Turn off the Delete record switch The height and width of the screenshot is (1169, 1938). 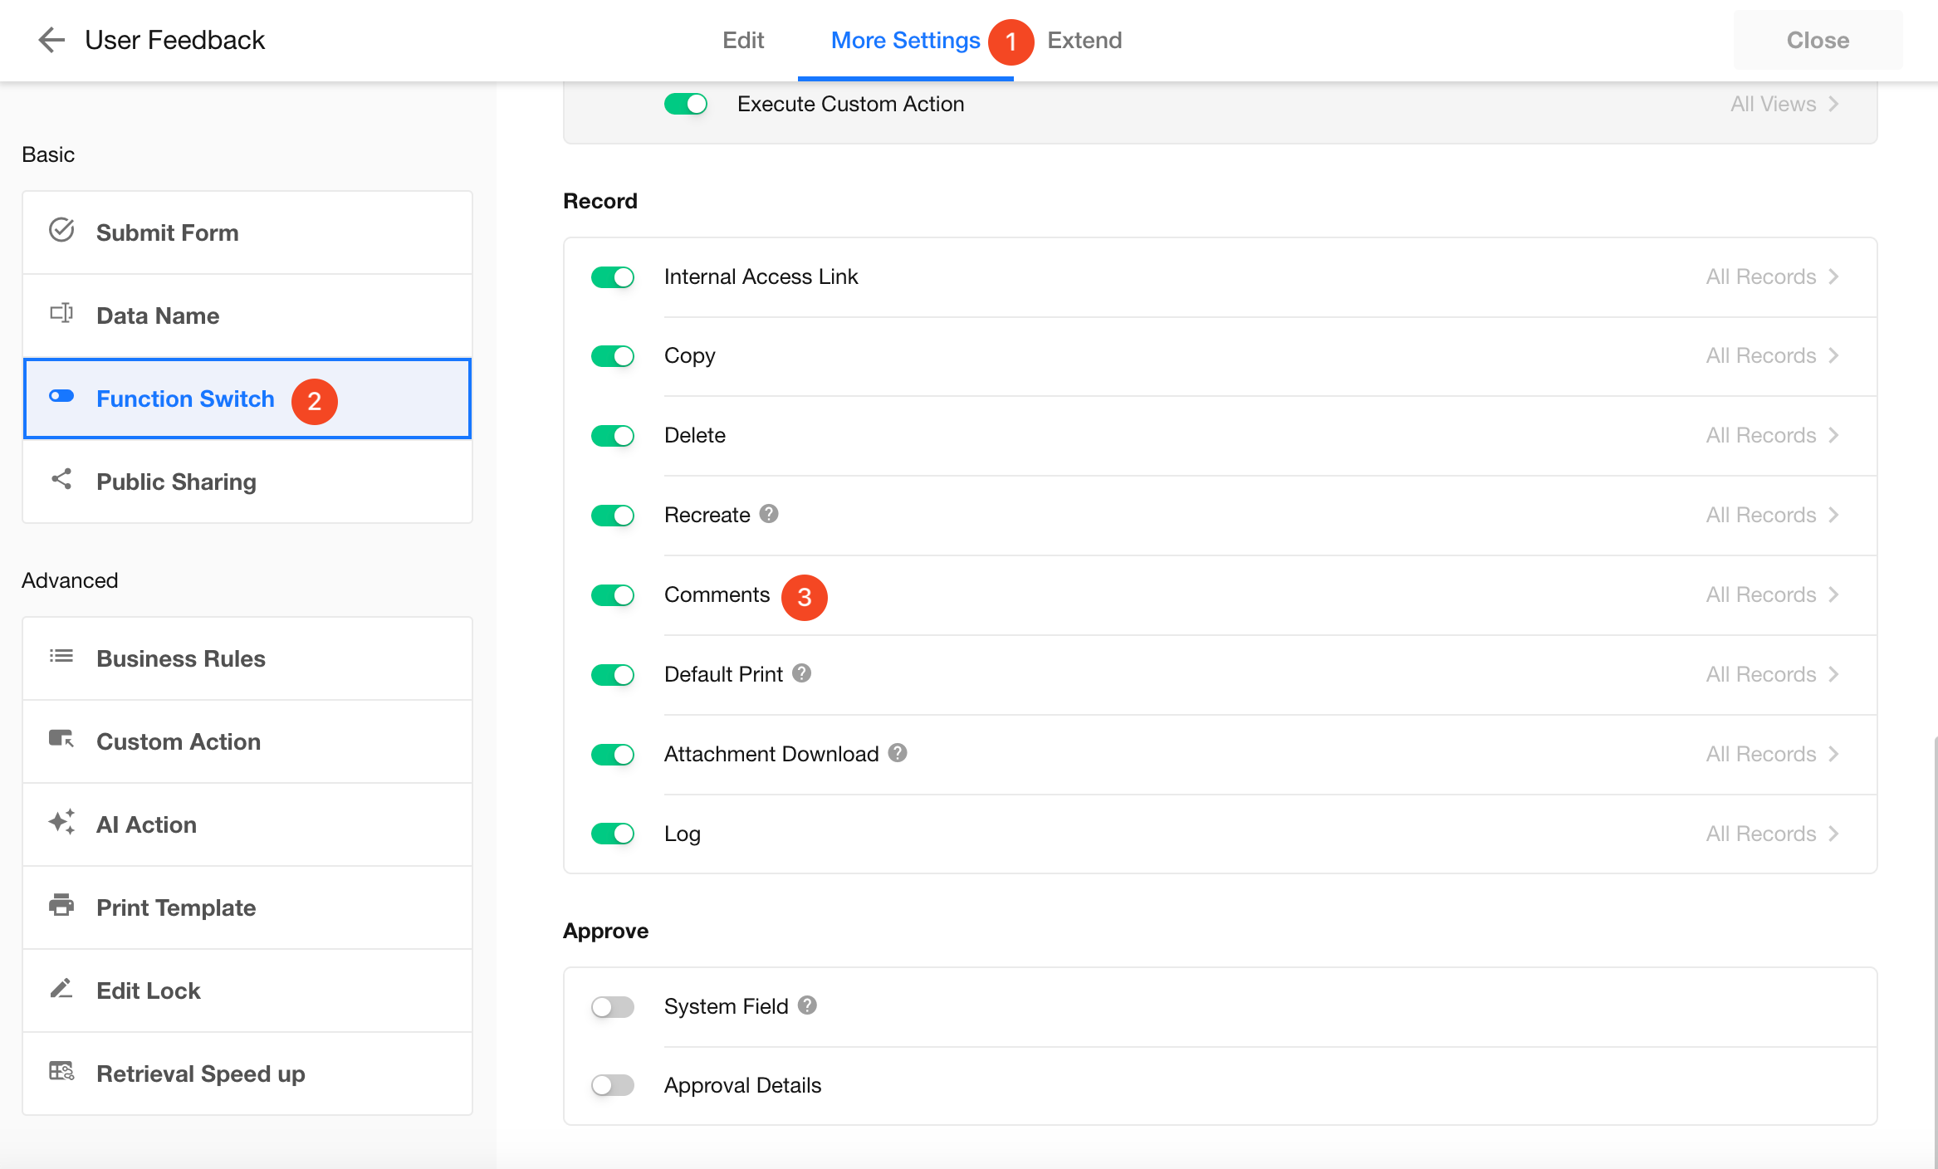click(x=613, y=436)
